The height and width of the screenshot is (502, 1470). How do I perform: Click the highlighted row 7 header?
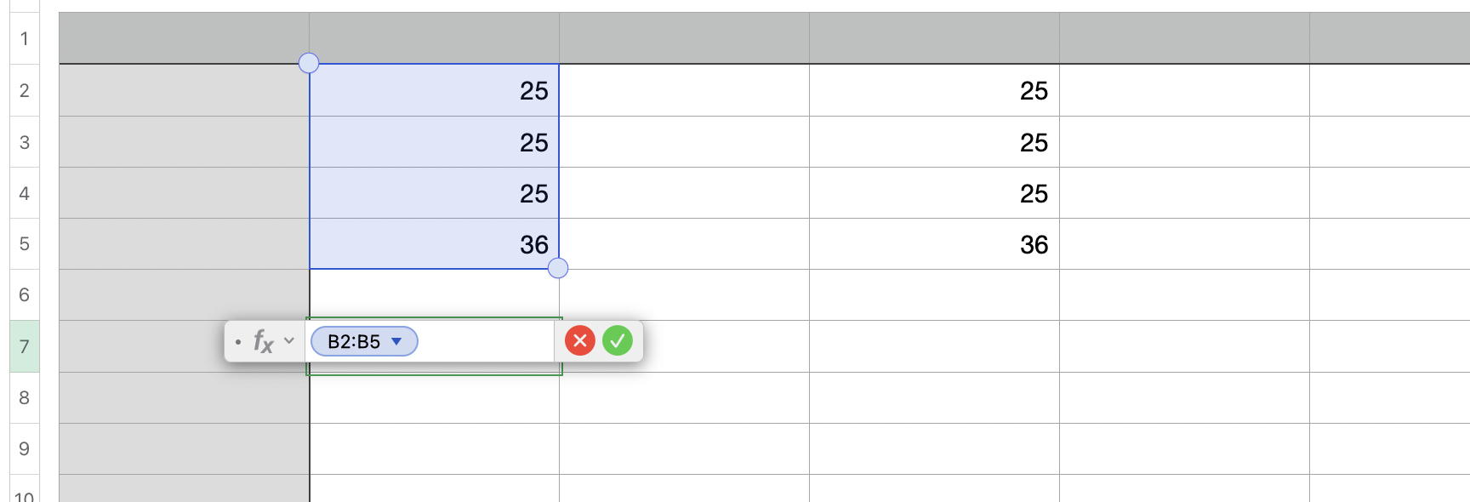pyautogui.click(x=25, y=346)
